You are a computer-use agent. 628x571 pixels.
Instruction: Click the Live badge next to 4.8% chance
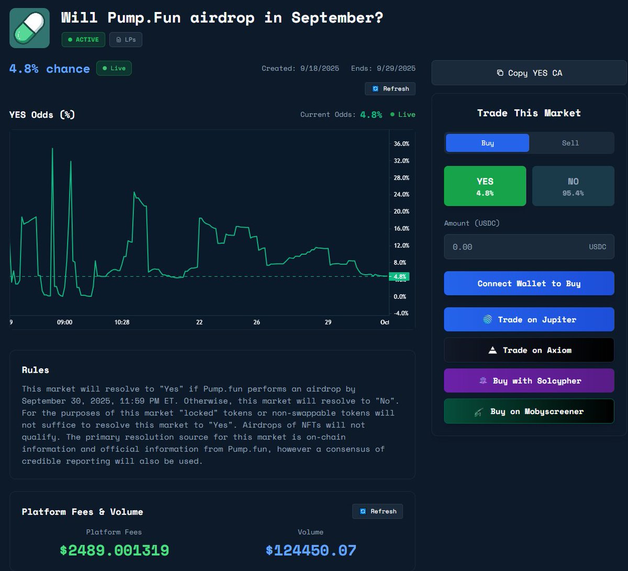tap(114, 68)
